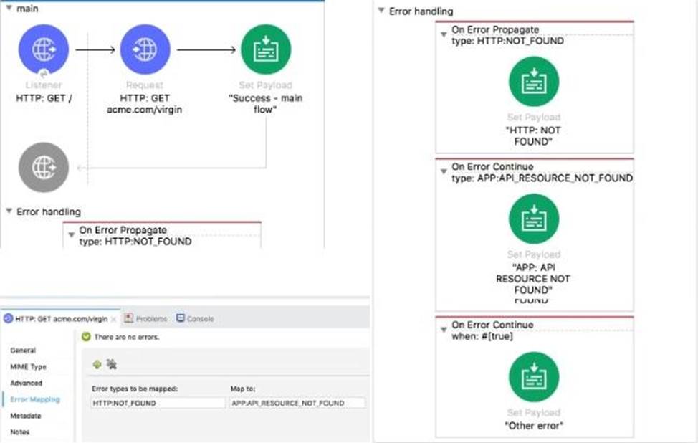
Task: Switch to the Problems tab
Action: click(146, 319)
